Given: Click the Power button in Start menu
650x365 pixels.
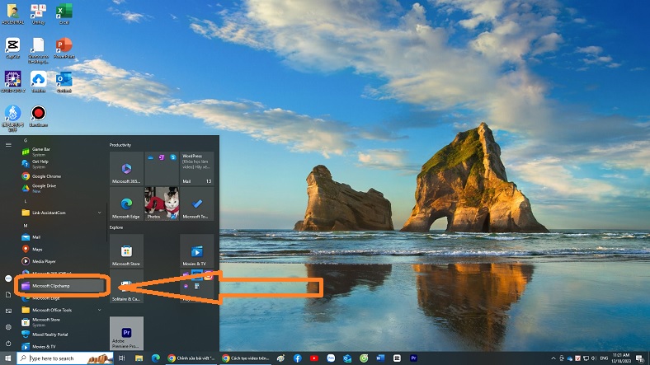Looking at the screenshot, I should pos(8,343).
